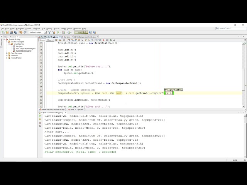
Task: Click the byBrand breadcrumb below the editor
Action: [80, 109]
